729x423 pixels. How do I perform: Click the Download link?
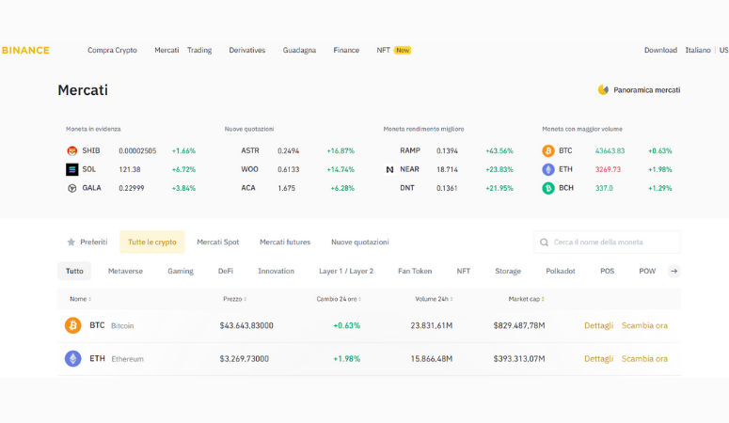660,50
